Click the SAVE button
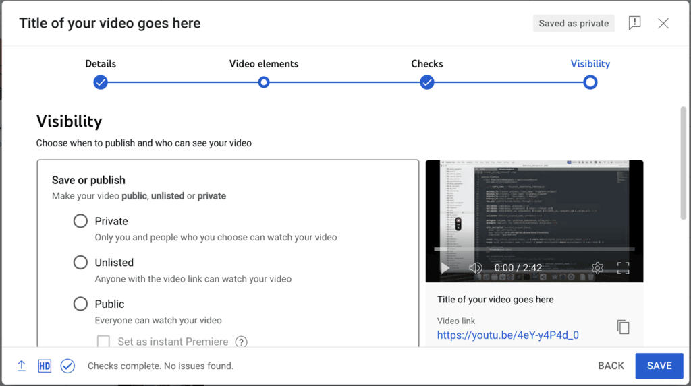The height and width of the screenshot is (386, 691). click(x=659, y=366)
